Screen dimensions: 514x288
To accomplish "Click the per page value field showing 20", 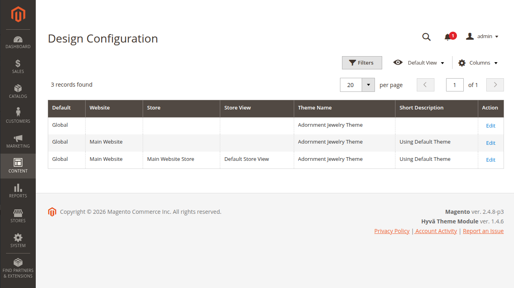I will click(x=351, y=85).
